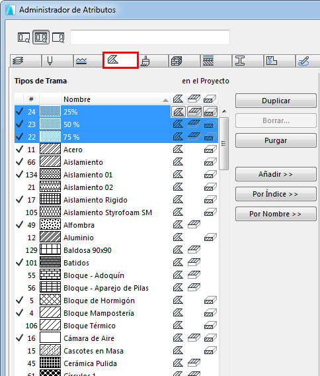Click the fill list scrollbar thumb
Image resolution: width=320 pixels, height=376 pixels.
click(x=224, y=144)
